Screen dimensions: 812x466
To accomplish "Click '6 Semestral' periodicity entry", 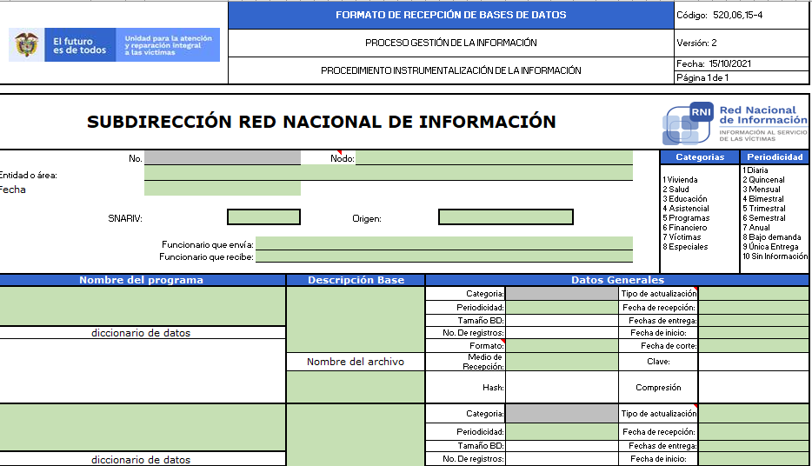I will 764,218.
